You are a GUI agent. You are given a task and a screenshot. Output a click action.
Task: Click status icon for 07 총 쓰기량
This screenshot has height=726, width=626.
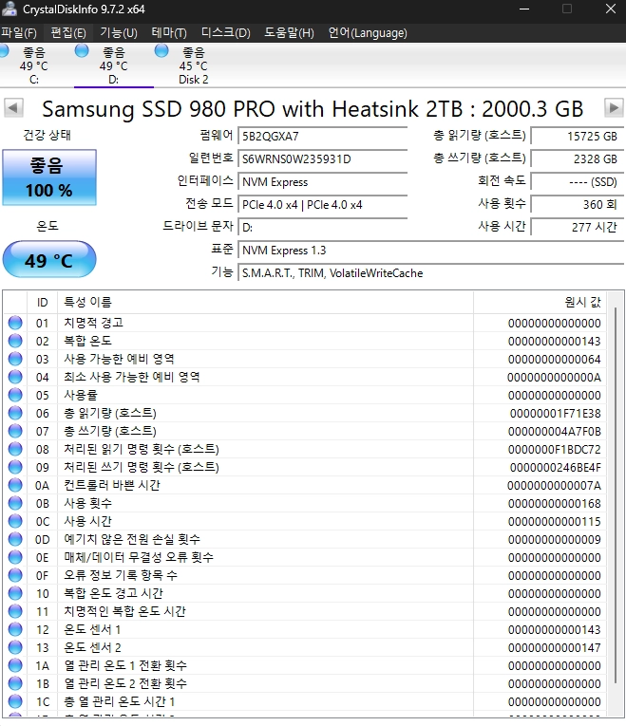(x=15, y=431)
